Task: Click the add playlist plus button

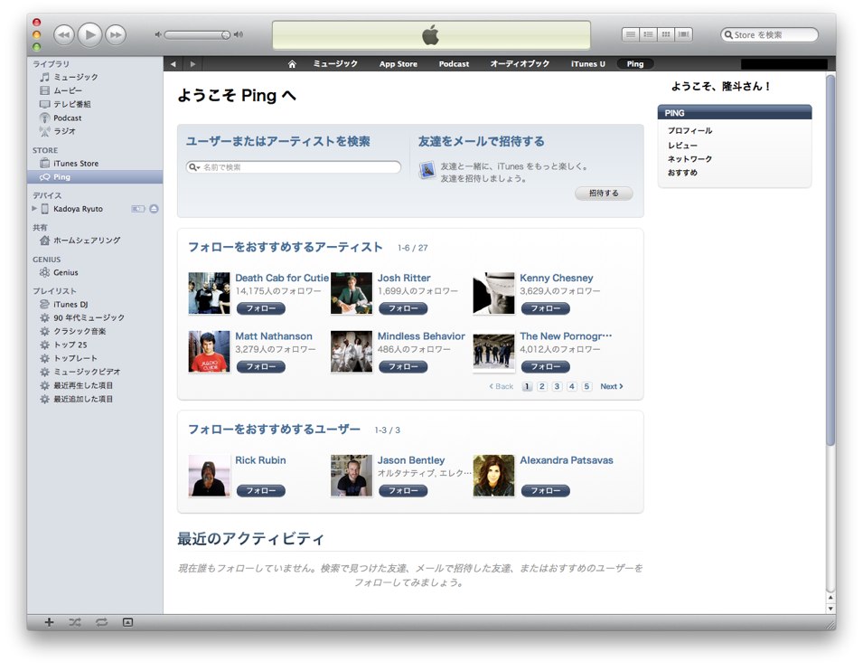Action: [x=49, y=622]
